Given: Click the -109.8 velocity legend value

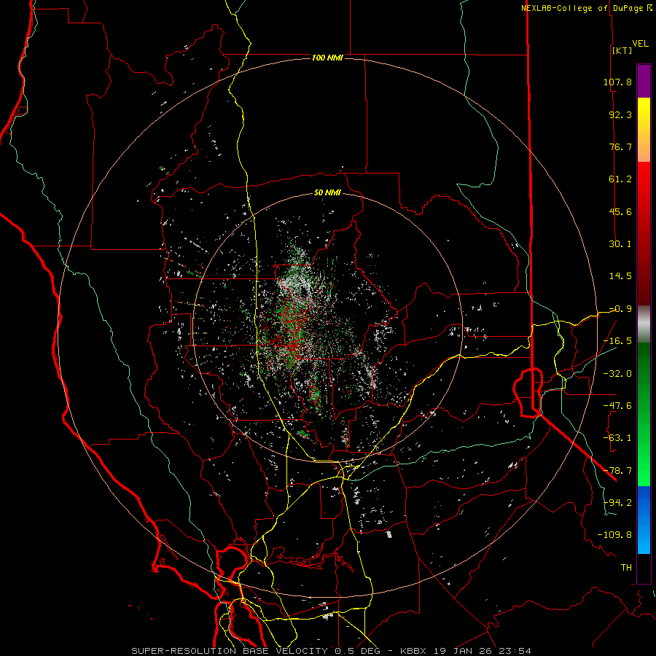Looking at the screenshot, I should [615, 535].
